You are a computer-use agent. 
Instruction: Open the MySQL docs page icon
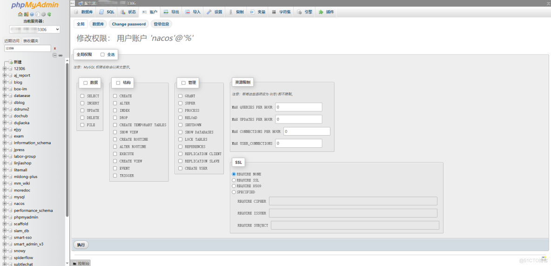click(38, 14)
